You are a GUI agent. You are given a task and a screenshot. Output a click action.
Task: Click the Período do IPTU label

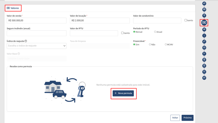pyautogui.click(x=141, y=28)
